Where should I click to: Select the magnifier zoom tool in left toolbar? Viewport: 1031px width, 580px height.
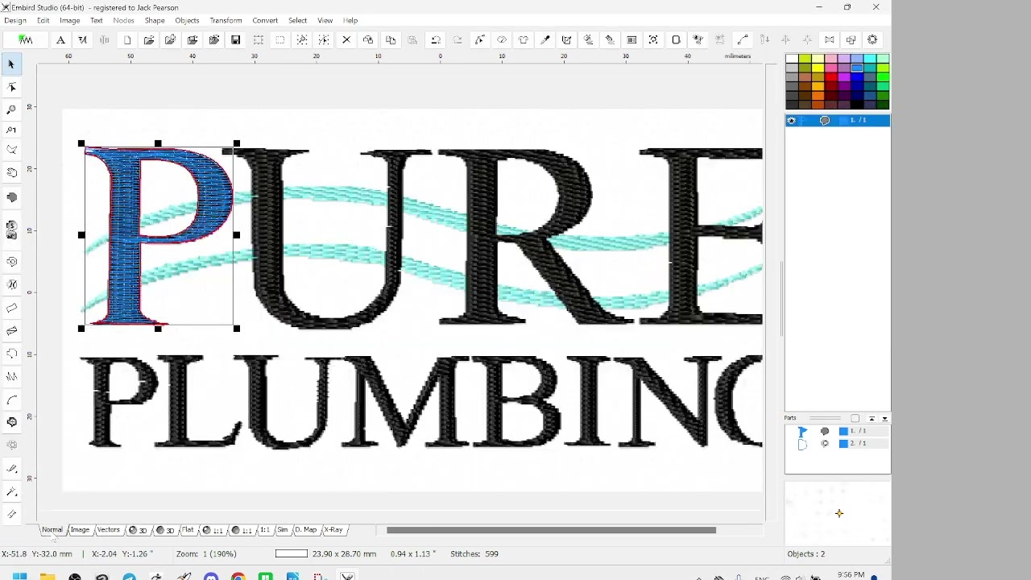point(11,109)
